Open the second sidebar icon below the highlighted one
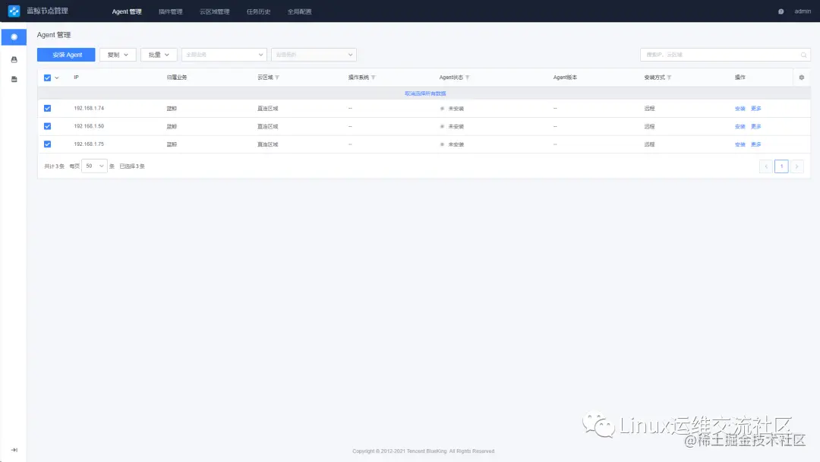Screen dimensions: 820x462 [14, 59]
